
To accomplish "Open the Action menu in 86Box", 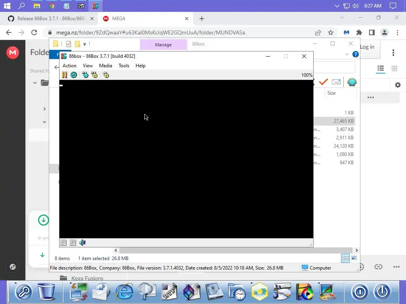I will [x=69, y=66].
